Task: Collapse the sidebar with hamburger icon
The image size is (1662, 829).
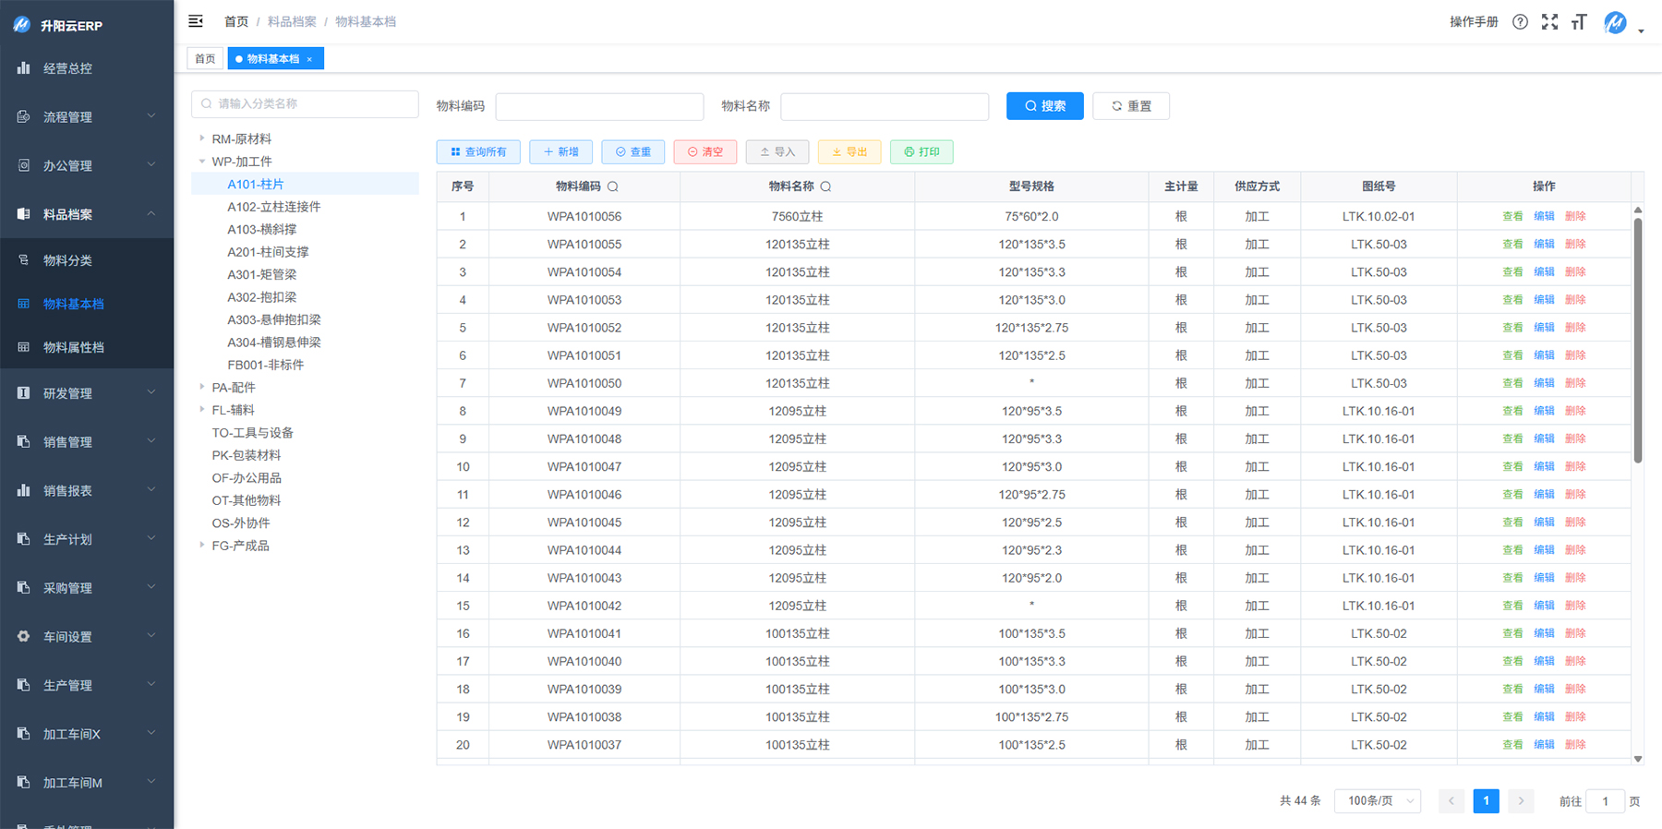Action: click(196, 21)
